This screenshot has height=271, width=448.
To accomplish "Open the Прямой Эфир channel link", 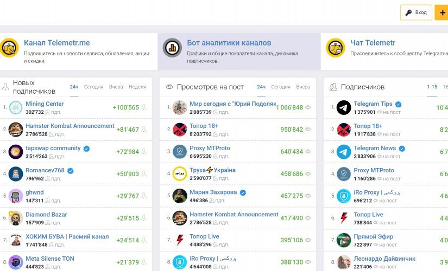I will click(x=374, y=236).
